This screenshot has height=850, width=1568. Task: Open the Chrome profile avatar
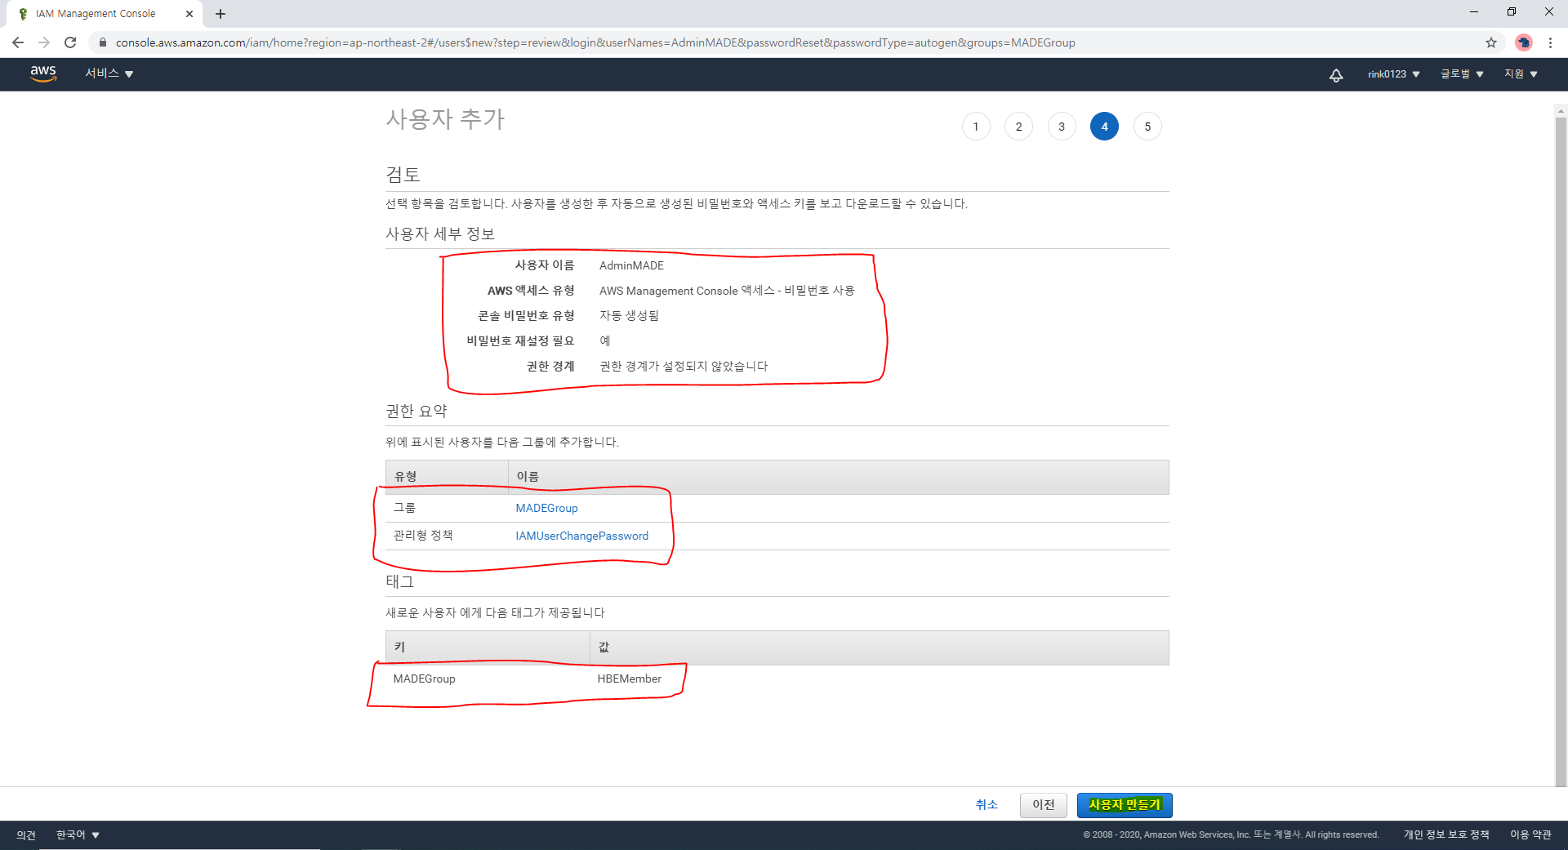[1524, 42]
